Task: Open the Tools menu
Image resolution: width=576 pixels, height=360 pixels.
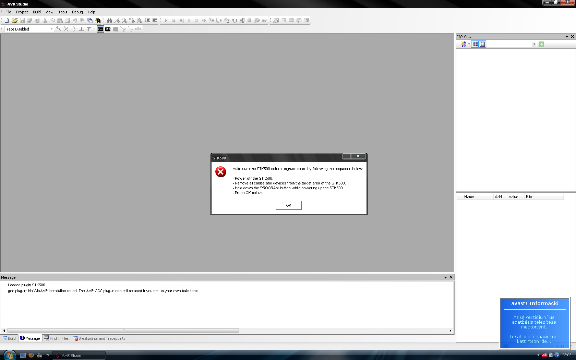Action: coord(63,12)
